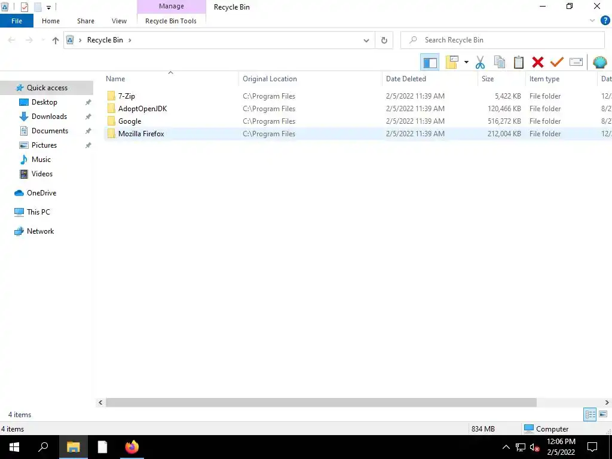The width and height of the screenshot is (612, 459).
Task: Select Quick access in navigation pane
Action: 47,88
